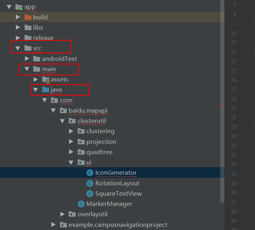
Task: Expand the androidTest folder
Action: 27,58
